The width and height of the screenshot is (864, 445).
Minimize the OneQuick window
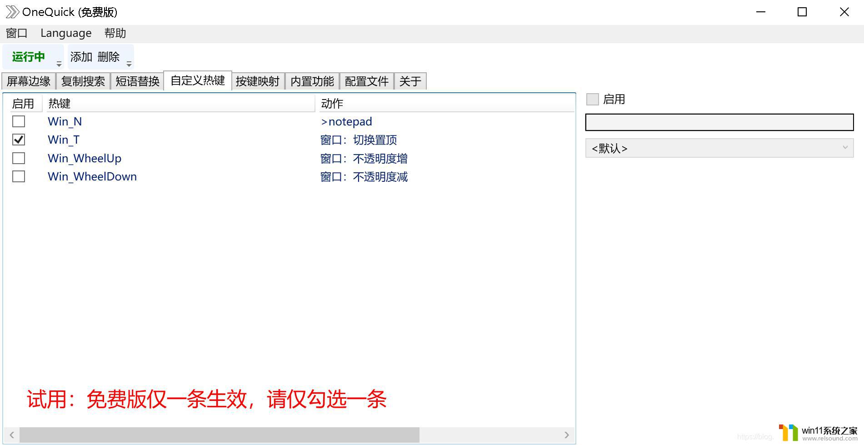pos(761,12)
